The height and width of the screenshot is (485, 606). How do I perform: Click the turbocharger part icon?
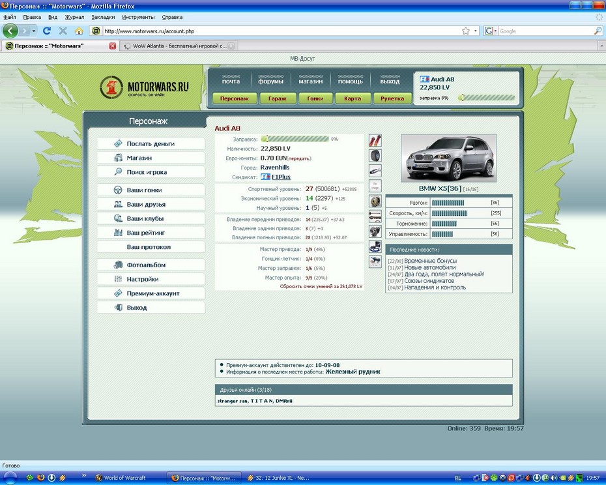[x=375, y=231]
